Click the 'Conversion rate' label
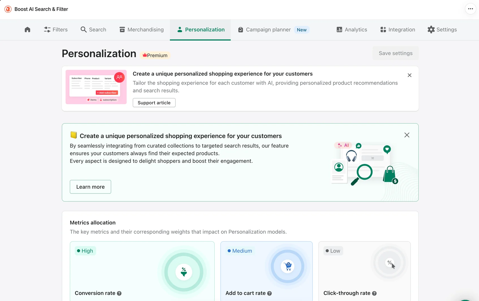 click(x=95, y=293)
